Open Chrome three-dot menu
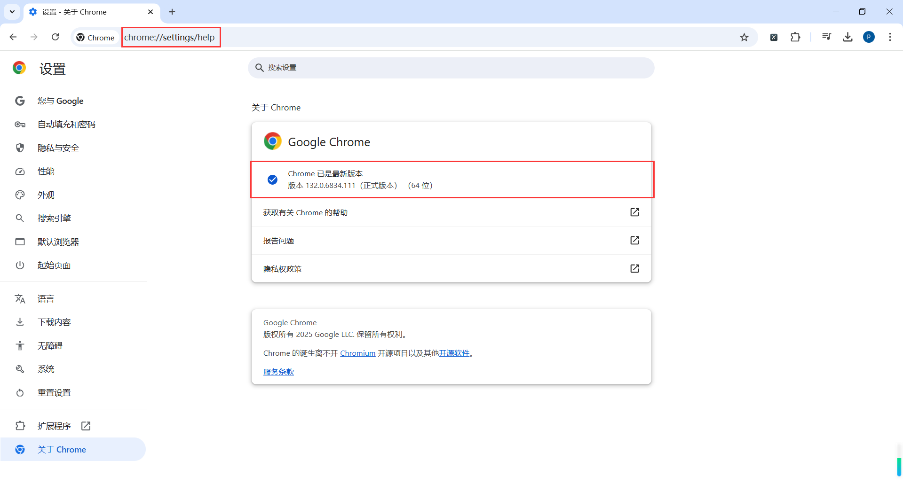The image size is (903, 484). (890, 37)
